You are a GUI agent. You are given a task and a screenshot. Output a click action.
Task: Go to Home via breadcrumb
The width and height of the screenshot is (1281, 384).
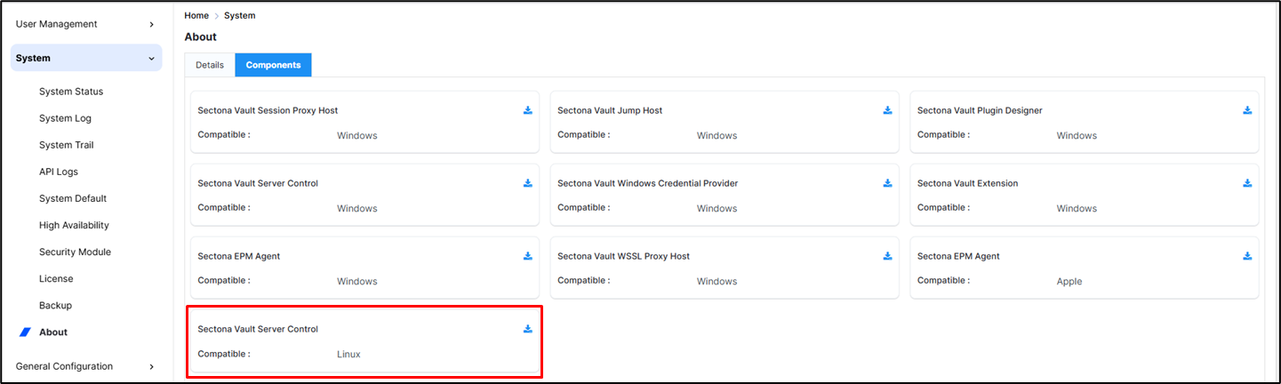(196, 16)
